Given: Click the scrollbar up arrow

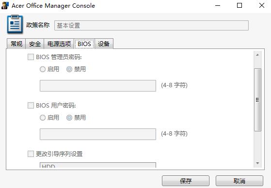Looking at the screenshot, I should pyautogui.click(x=257, y=55).
